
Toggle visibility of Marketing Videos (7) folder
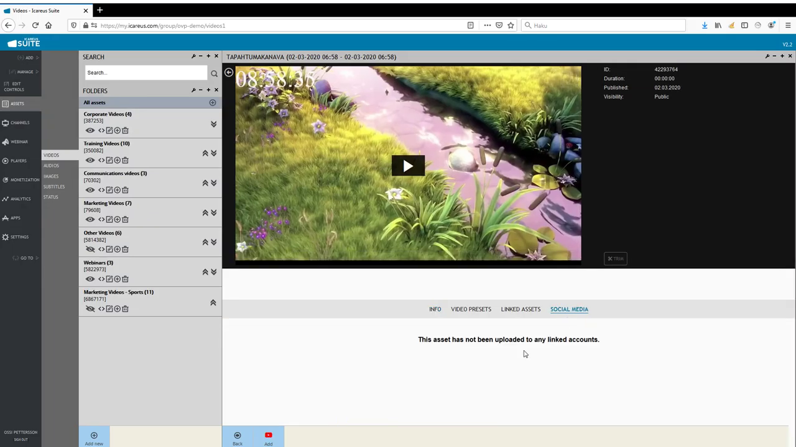tap(90, 219)
